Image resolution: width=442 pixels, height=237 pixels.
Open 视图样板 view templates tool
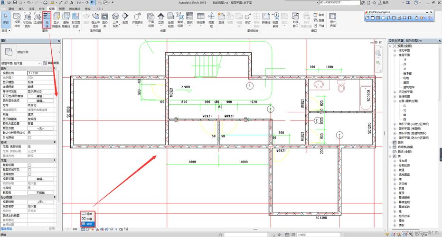17,20
